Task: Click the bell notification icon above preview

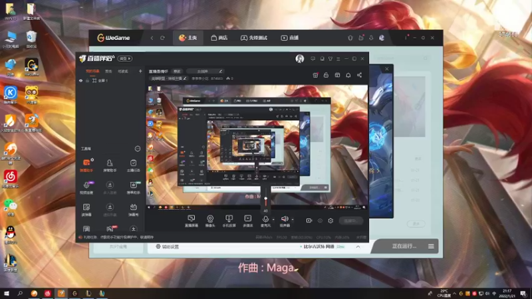Action: tap(348, 75)
